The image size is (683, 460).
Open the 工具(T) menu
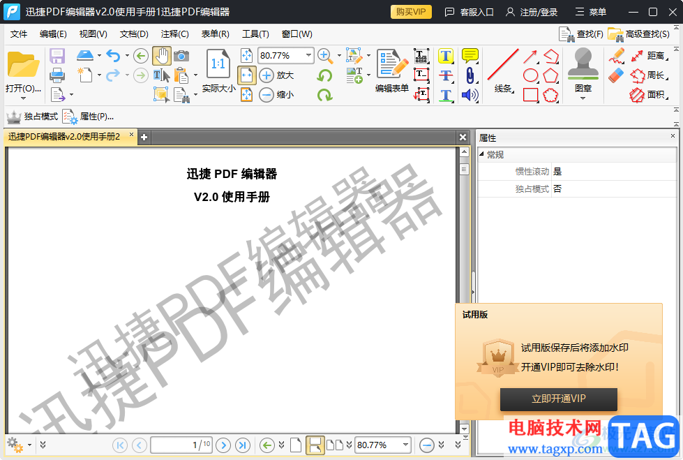pos(256,34)
